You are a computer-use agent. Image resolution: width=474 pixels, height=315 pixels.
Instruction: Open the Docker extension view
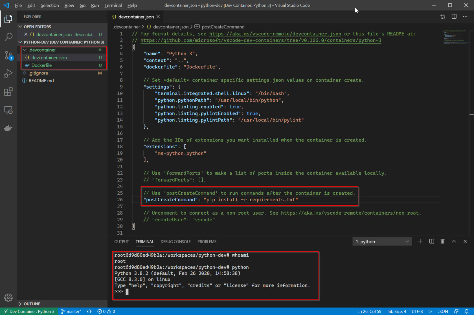pyautogui.click(x=8, y=128)
